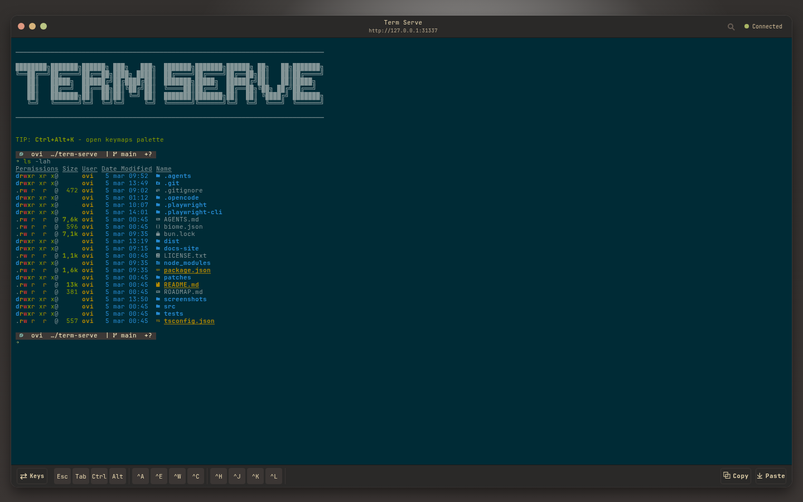
Task: Click the folder icon next to the src directory
Action: (158, 306)
